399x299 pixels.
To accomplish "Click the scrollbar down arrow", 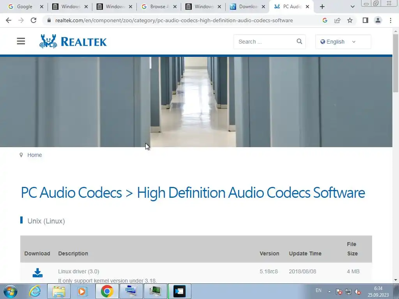I will [395, 280].
